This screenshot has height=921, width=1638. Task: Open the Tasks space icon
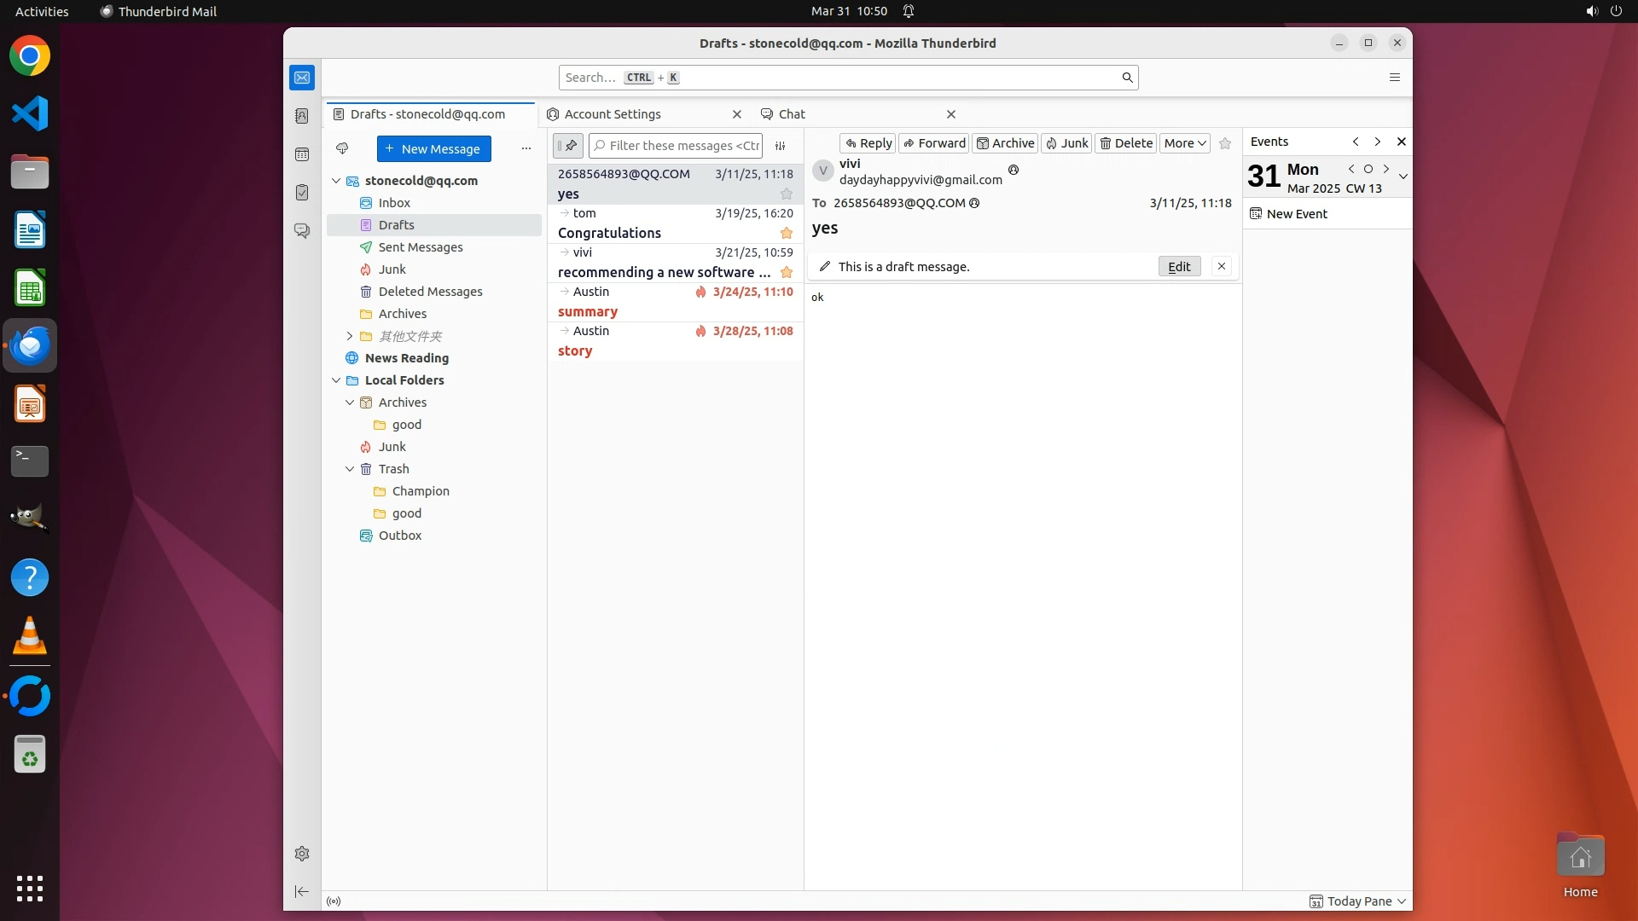coord(302,193)
